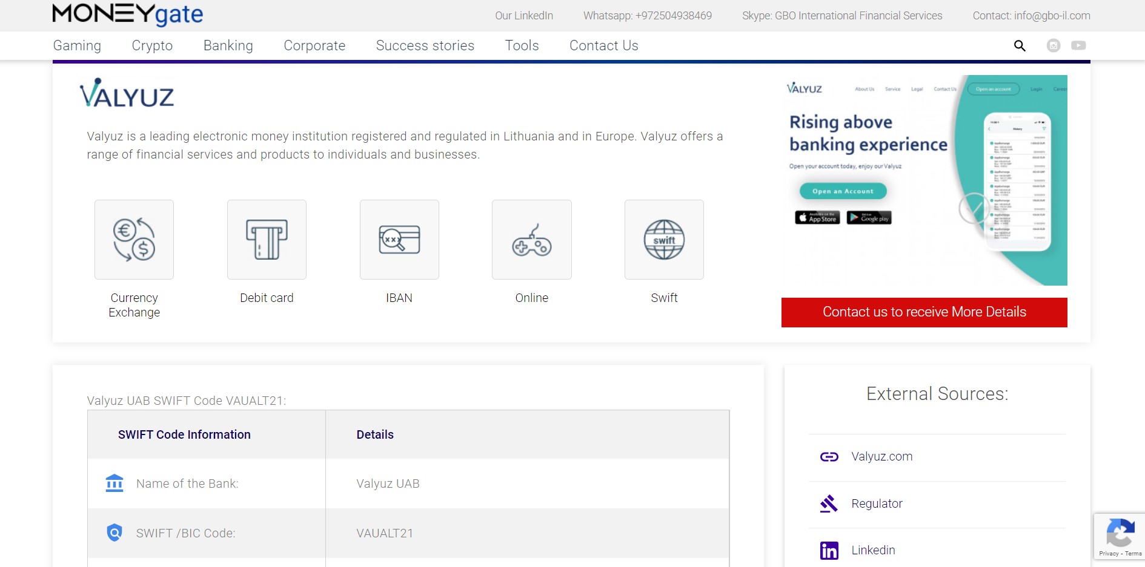Click the Privacy link in the reCAPTCHA badge
Image resolution: width=1145 pixels, height=567 pixels.
coord(1109,554)
